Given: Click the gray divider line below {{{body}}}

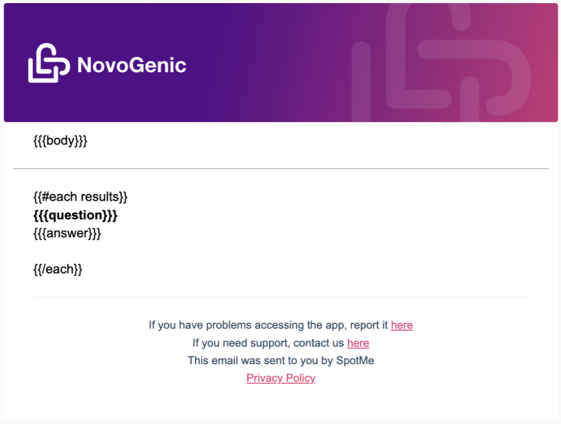Looking at the screenshot, I should click(281, 169).
